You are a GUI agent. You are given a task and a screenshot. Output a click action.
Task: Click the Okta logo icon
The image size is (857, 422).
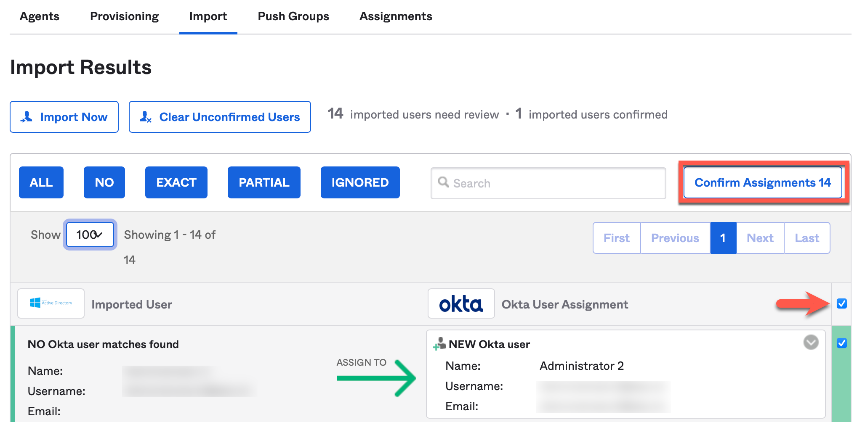pos(461,304)
